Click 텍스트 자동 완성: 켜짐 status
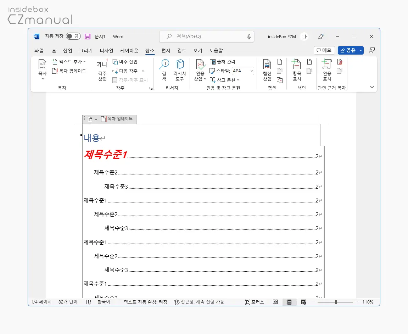Screen dimensions: 408x334 pos(145,302)
